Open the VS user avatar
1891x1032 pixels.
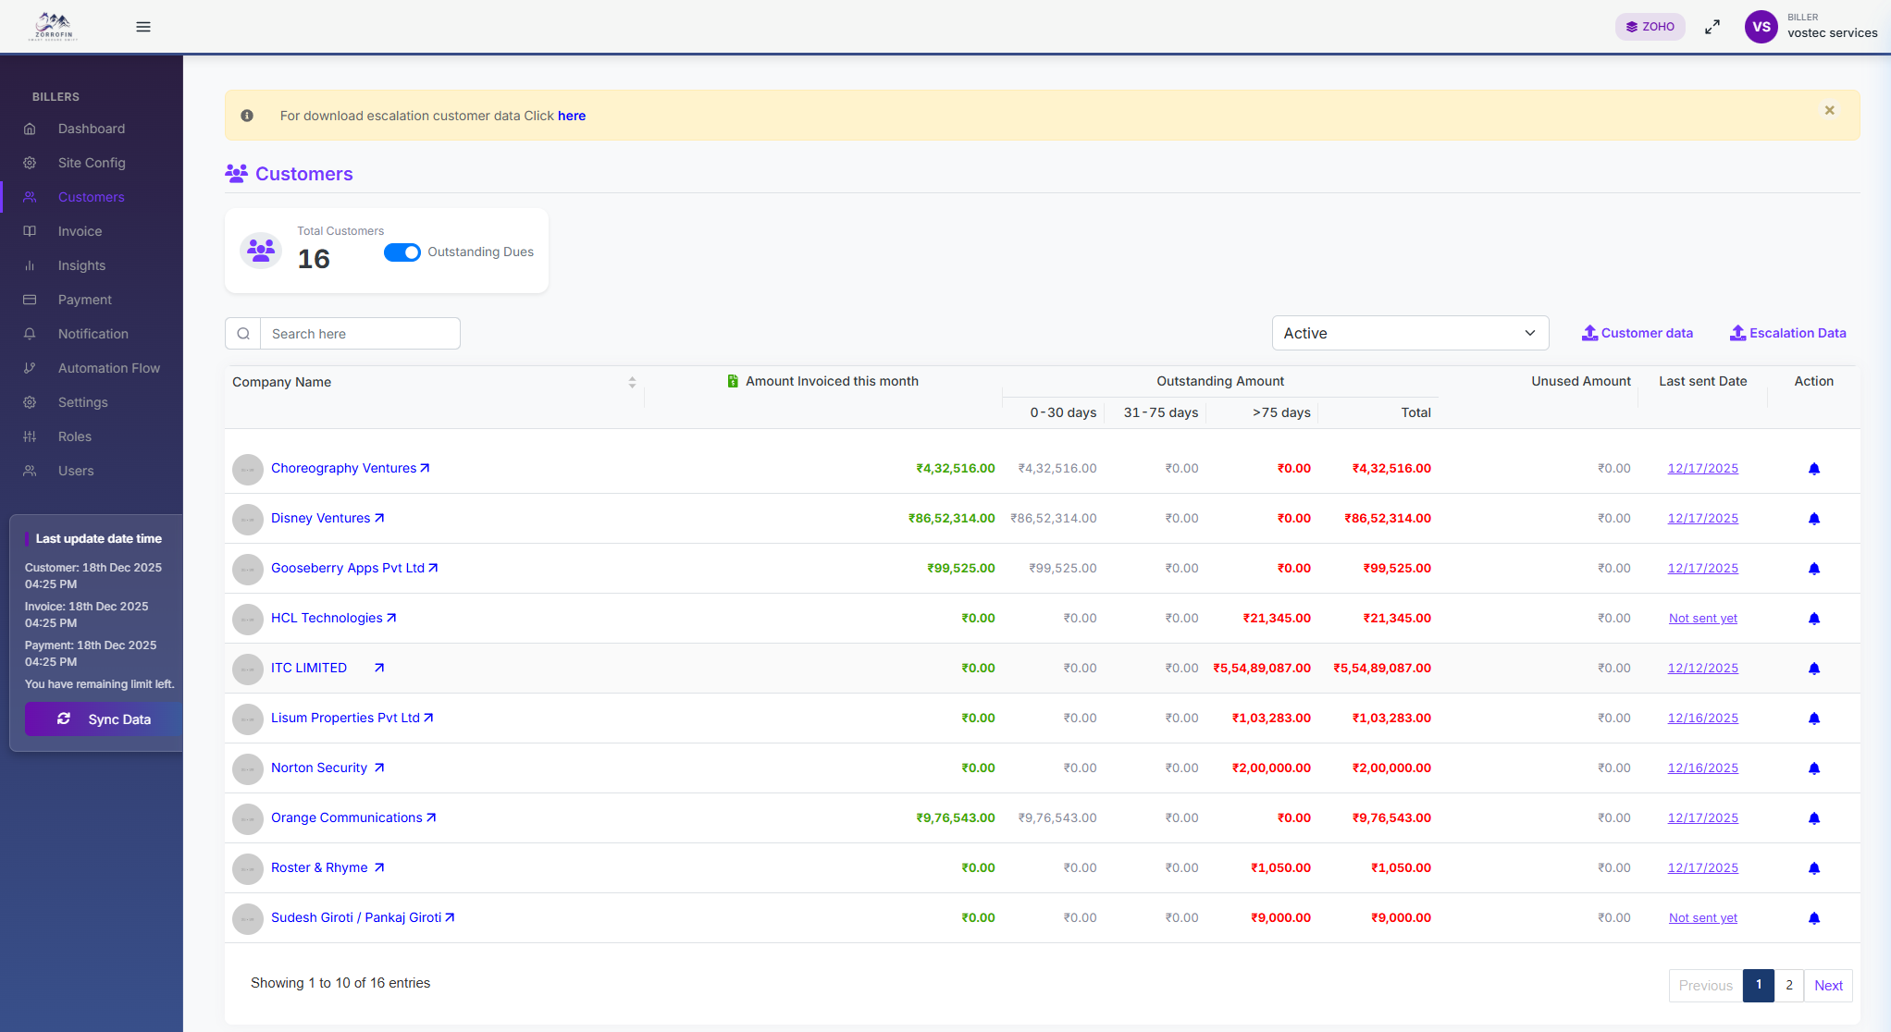pyautogui.click(x=1761, y=27)
